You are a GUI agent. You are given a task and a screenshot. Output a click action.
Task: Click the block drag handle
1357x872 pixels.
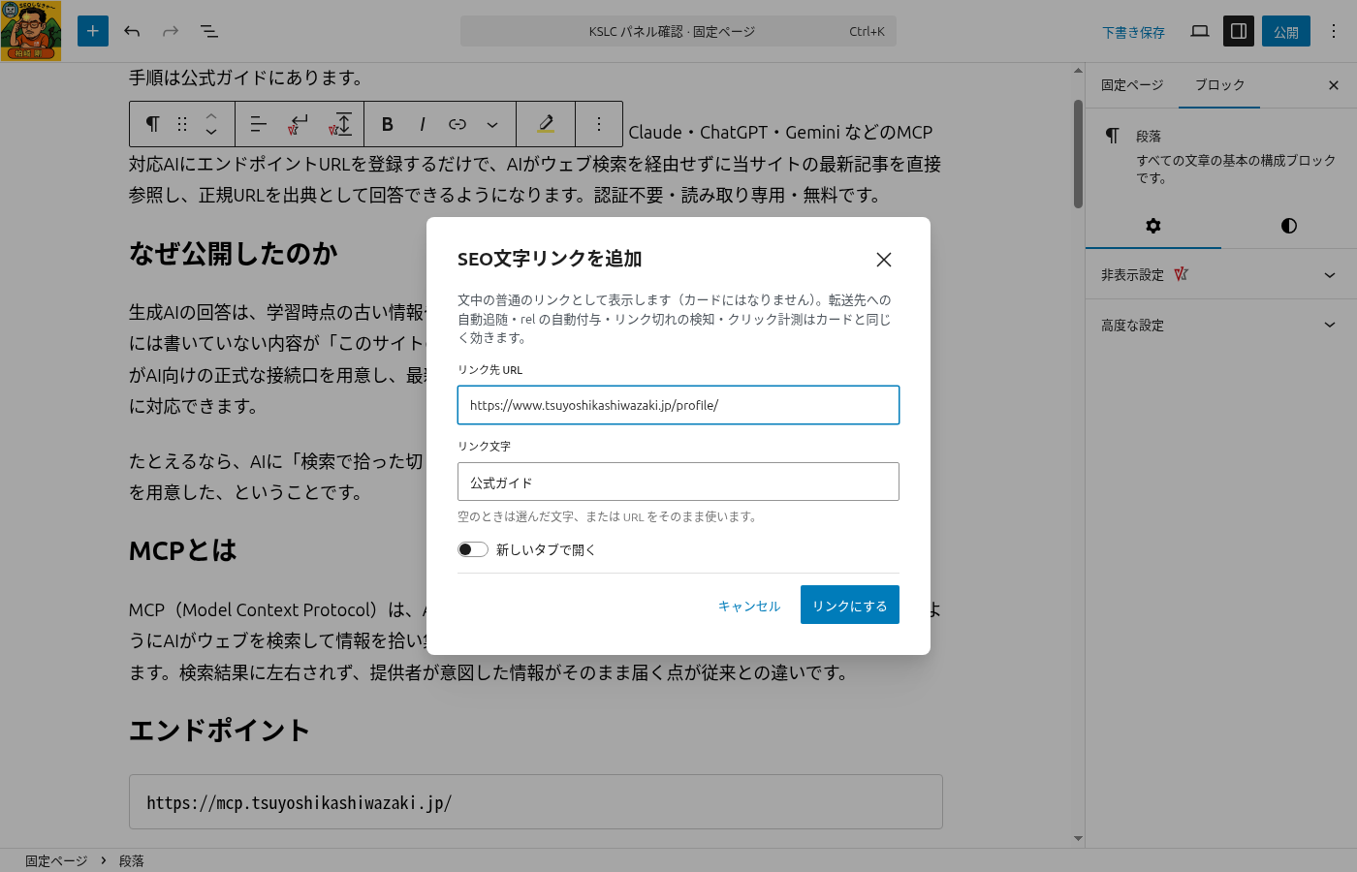[182, 124]
